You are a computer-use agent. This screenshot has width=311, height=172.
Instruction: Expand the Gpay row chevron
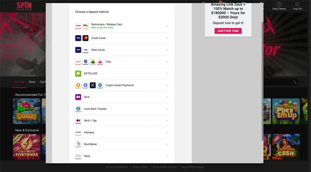(x=167, y=156)
